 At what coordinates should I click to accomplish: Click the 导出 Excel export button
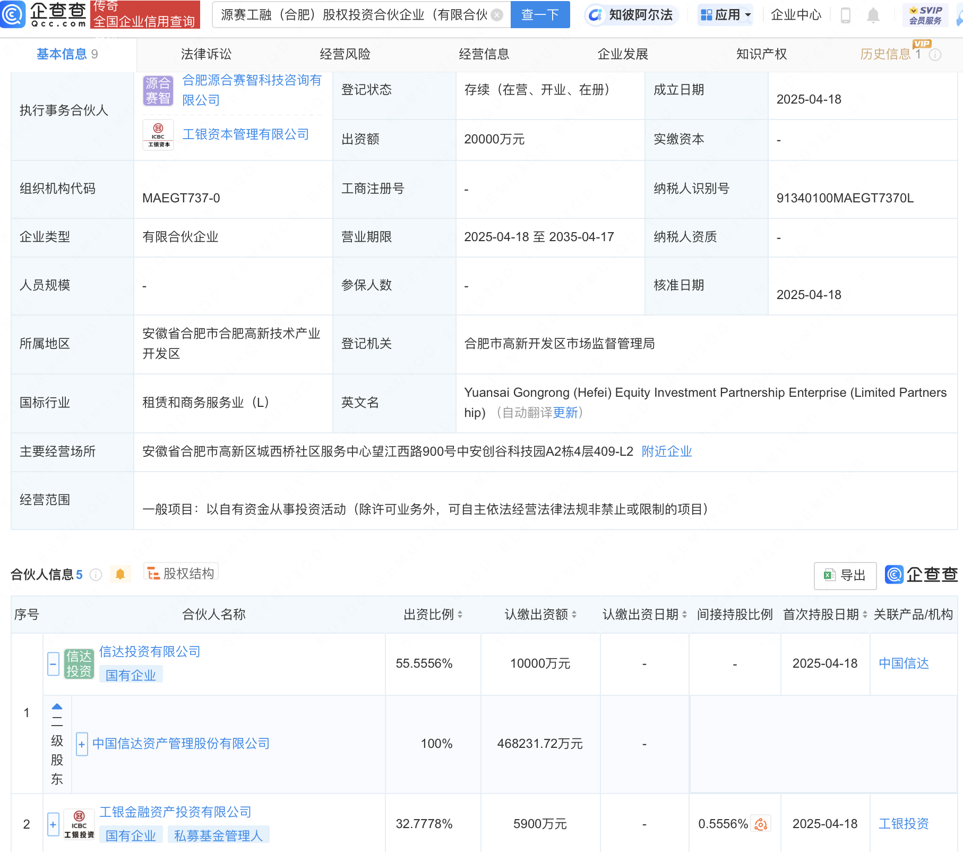tap(845, 575)
